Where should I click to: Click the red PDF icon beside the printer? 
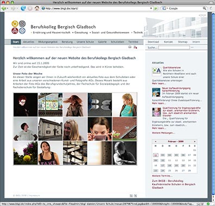(x=135, y=47)
